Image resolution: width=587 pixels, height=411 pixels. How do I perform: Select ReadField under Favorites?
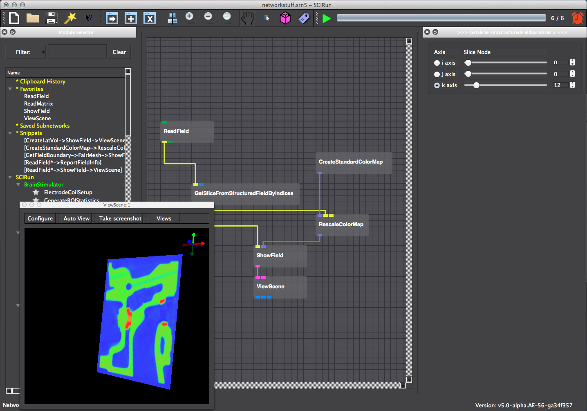point(36,96)
